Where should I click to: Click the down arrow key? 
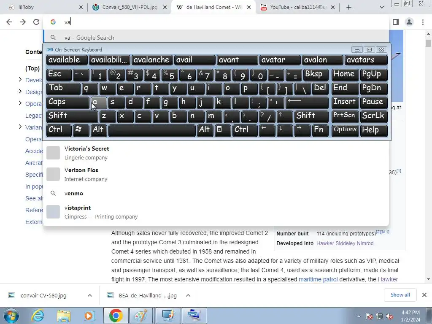point(285,130)
